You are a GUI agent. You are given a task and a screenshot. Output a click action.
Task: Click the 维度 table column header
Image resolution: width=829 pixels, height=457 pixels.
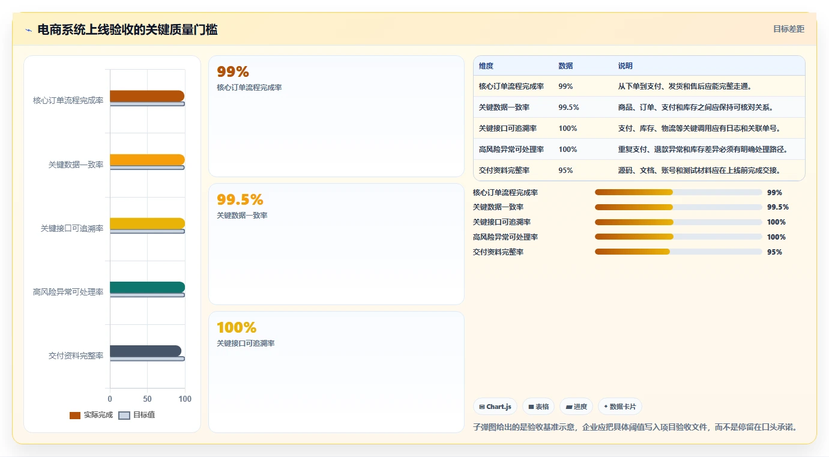pyautogui.click(x=486, y=65)
